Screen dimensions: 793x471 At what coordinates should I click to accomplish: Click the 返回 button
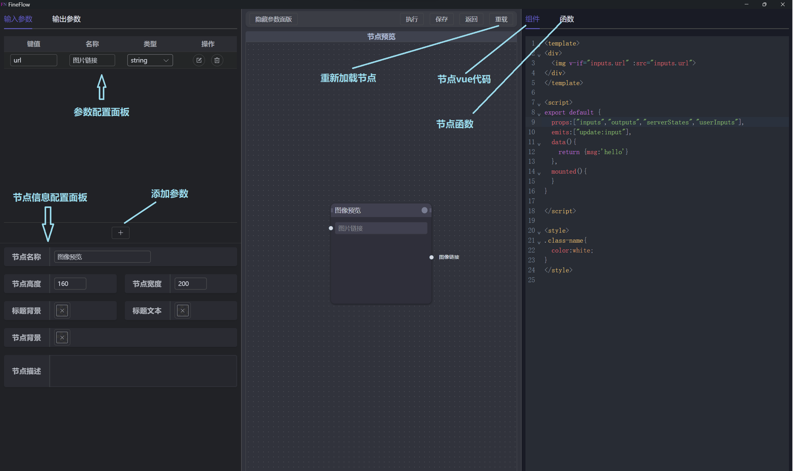tap(471, 19)
